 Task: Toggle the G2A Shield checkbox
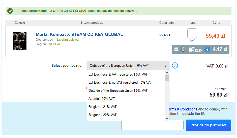(x=176, y=49)
